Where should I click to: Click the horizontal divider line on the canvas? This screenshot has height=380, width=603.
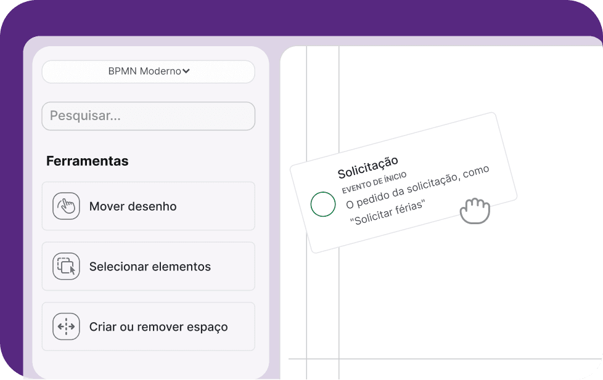[462, 358]
